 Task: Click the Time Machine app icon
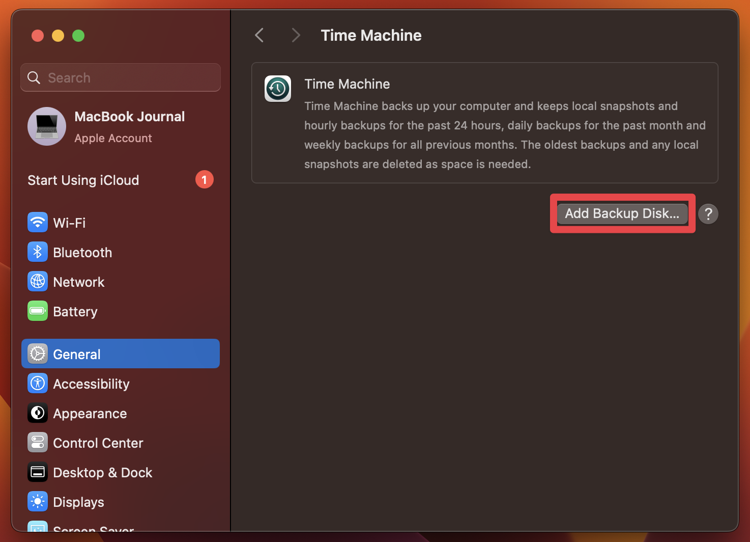point(278,88)
